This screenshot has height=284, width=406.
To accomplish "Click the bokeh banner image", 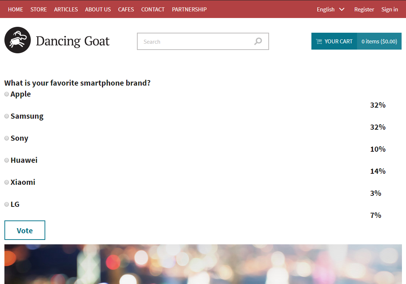I will [x=203, y=264].
